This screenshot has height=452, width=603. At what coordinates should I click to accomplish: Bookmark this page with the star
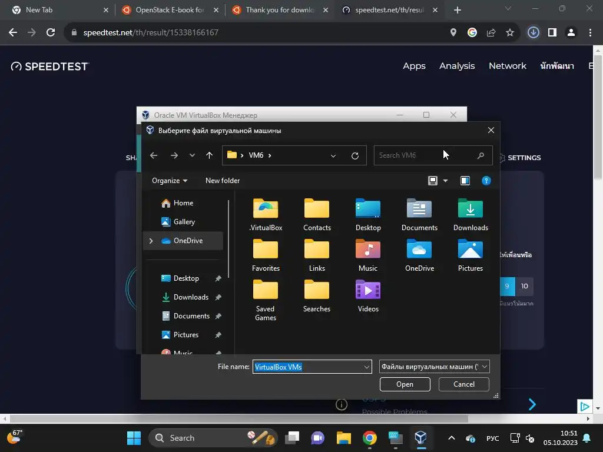(x=510, y=33)
